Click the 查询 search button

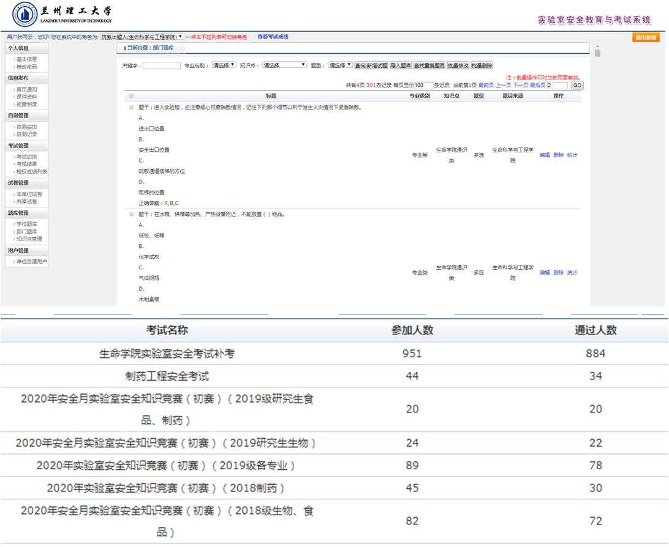tap(360, 65)
